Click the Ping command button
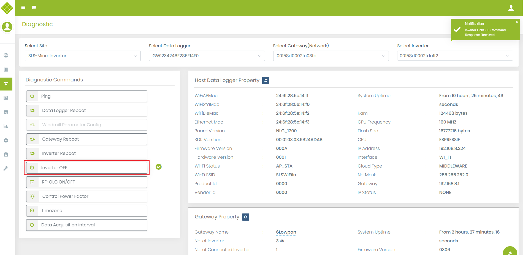The width and height of the screenshot is (523, 255). click(x=86, y=96)
